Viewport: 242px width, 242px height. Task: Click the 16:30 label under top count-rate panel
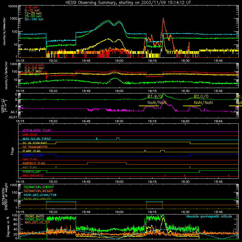pyautogui.click(x=185, y=61)
